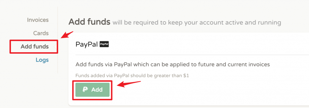Click the black PayPal logo badge

(x=104, y=44)
